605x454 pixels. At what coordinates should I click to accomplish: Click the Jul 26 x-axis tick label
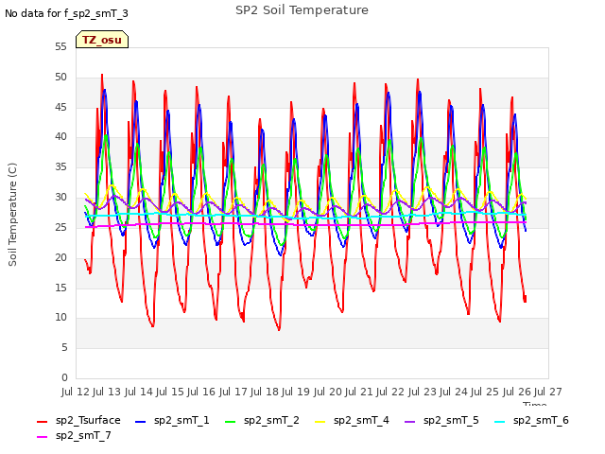[516, 392]
